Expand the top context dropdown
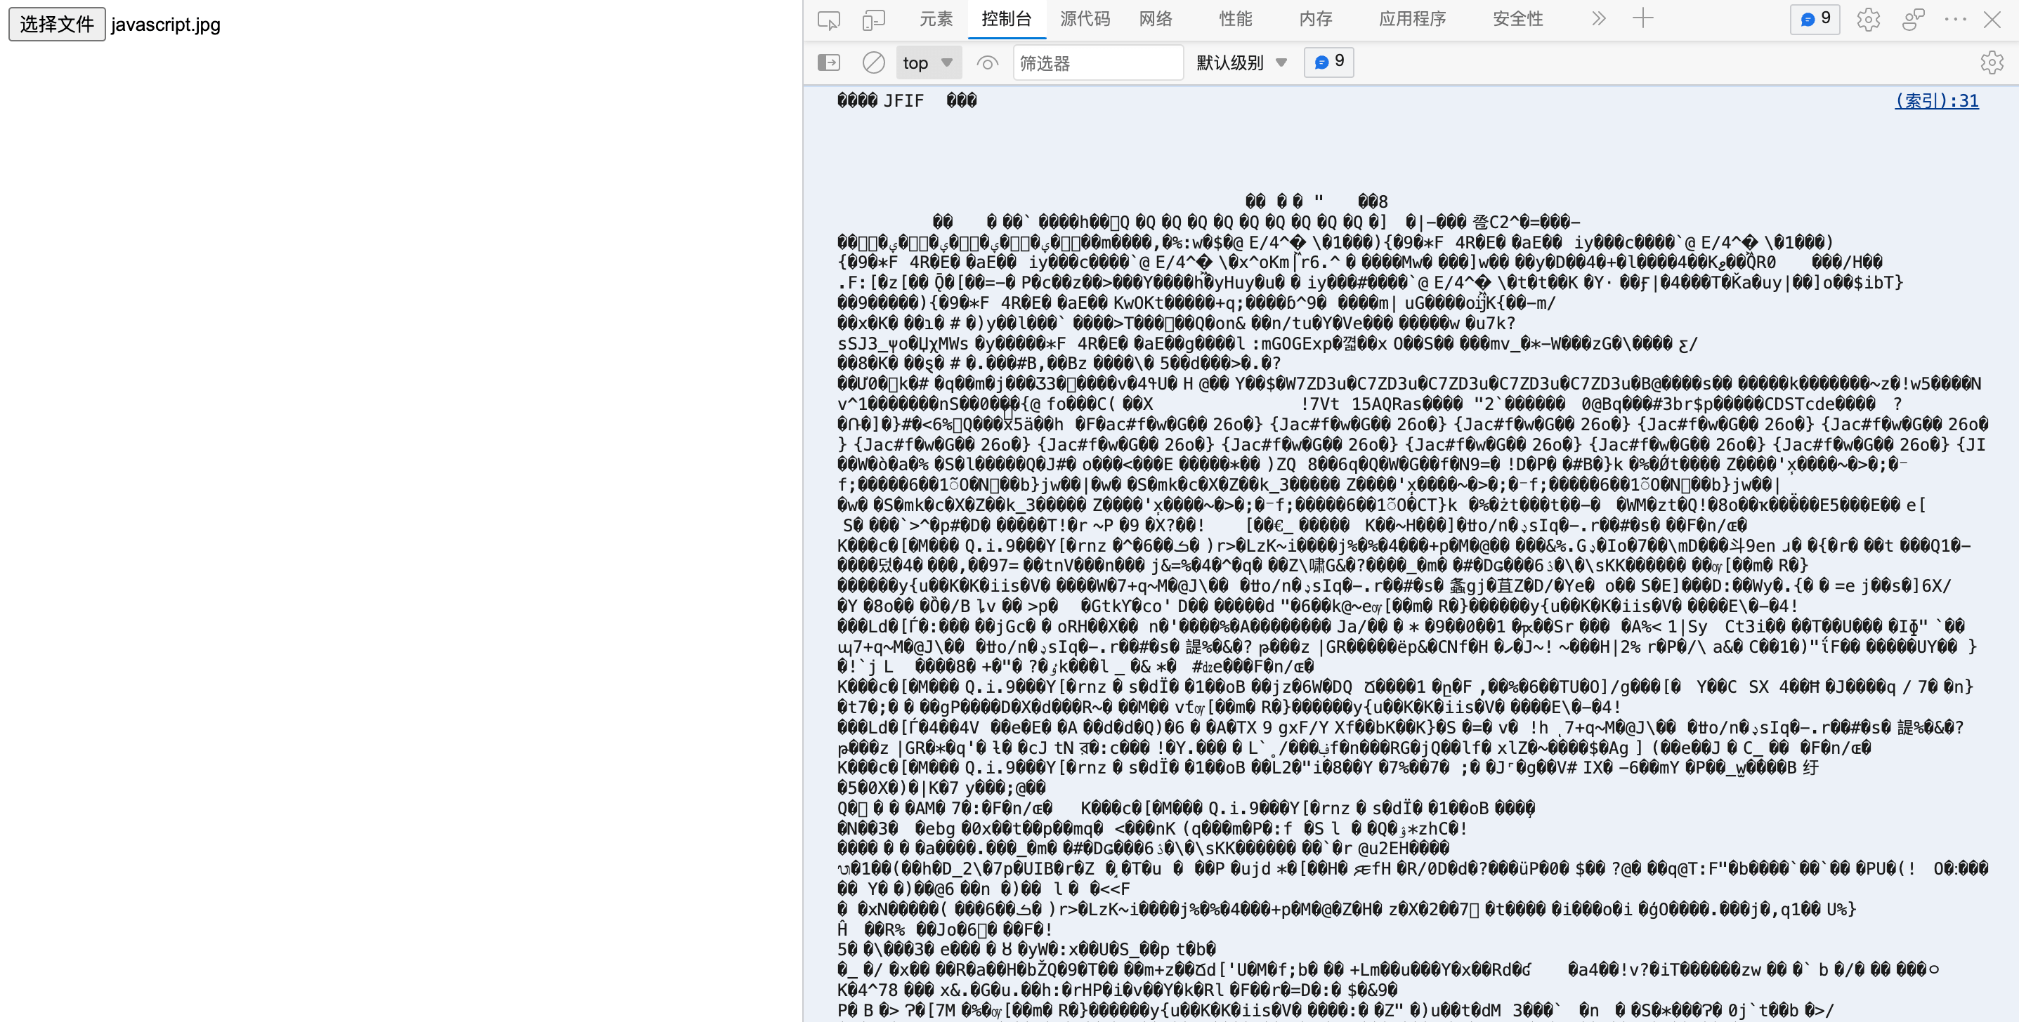This screenshot has width=2019, height=1022. [928, 62]
